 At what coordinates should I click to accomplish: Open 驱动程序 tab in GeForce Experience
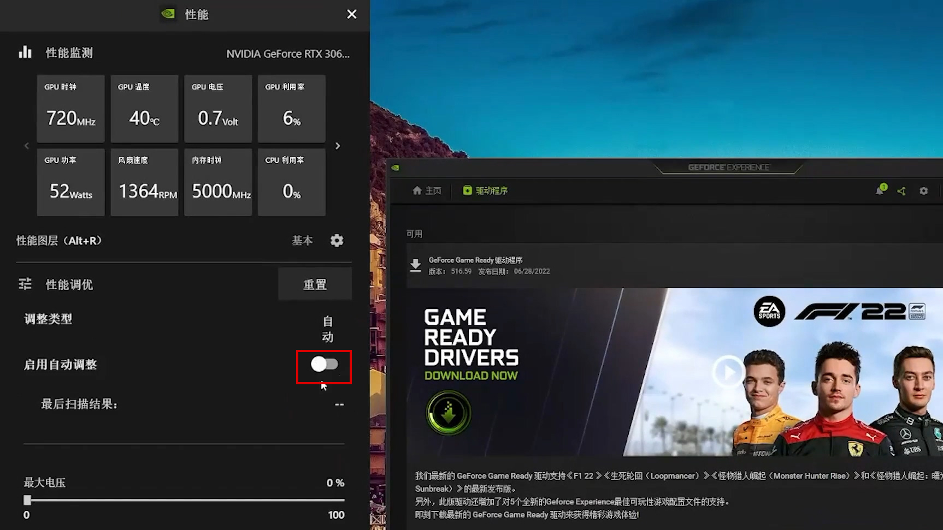pos(485,190)
